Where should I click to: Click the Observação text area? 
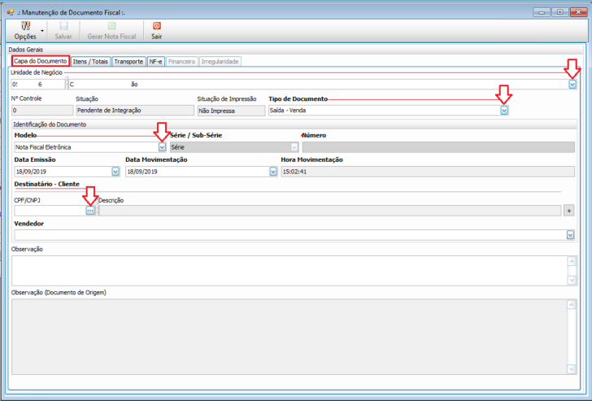(289, 271)
